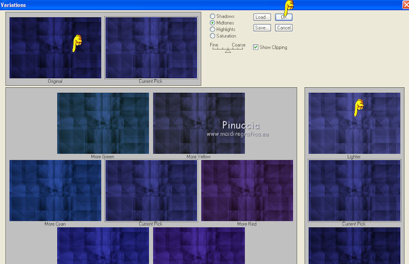Click the More Yellow thumbnail
Screen dimensions: 409x264
click(x=199, y=123)
